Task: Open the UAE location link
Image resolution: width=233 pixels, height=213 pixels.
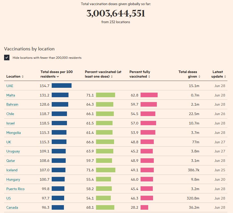Action: coord(10,86)
